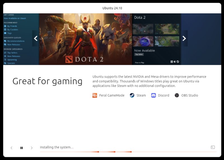Click the OBS Studio logo icon
The width and height of the screenshot is (224, 160).
coord(177,95)
